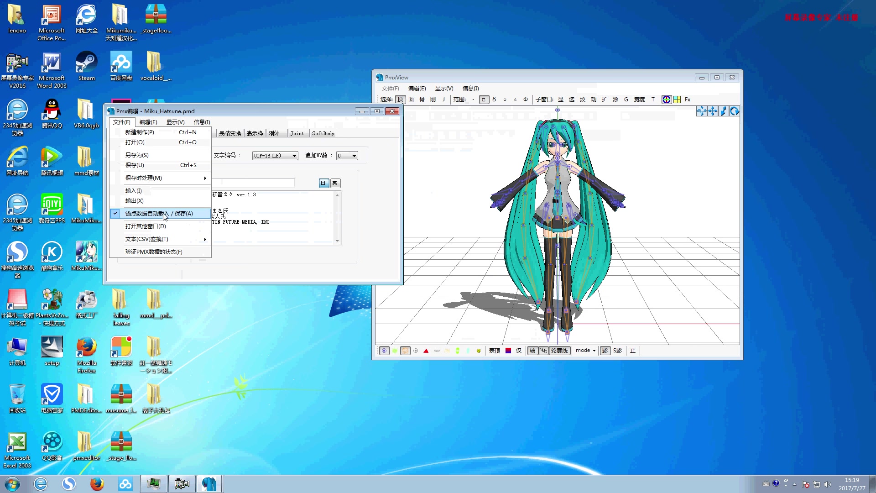Click the 英 language button
The height and width of the screenshot is (493, 876).
335,183
